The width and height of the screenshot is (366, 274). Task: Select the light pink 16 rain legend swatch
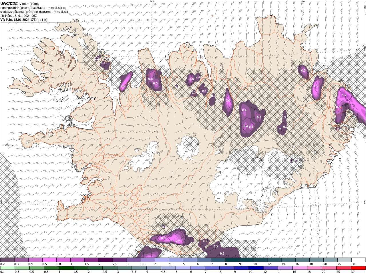(x=300, y=268)
